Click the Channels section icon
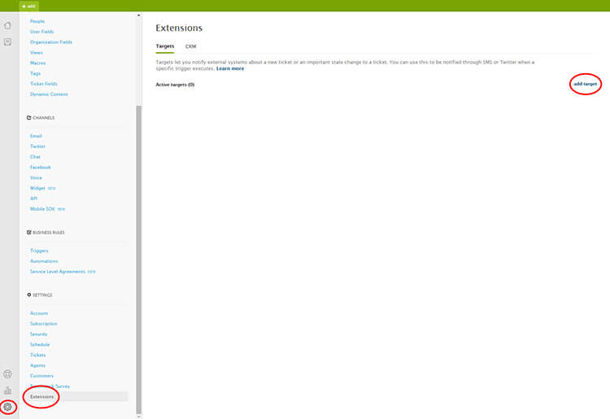610x419 pixels. 28,117
